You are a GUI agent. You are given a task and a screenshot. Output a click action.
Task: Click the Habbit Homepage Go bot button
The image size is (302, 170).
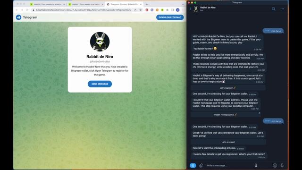pos(226,115)
